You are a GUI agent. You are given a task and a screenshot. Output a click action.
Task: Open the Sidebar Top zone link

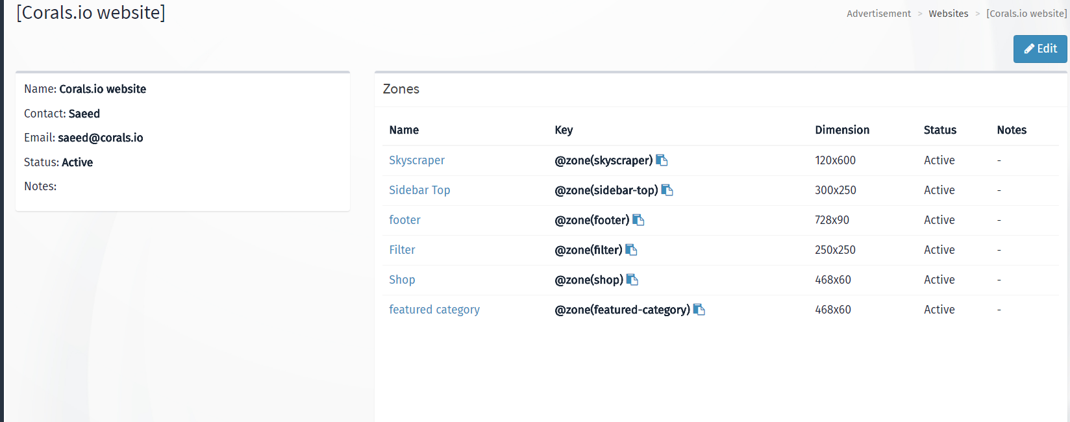pyautogui.click(x=419, y=190)
